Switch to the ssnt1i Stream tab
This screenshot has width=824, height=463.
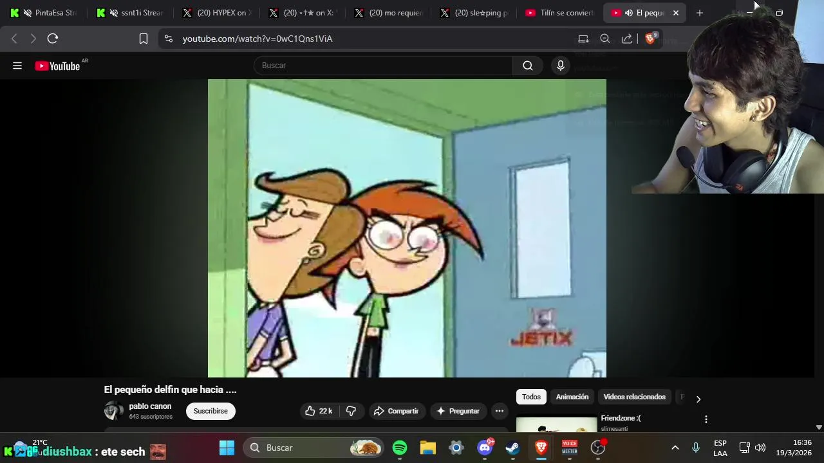(x=130, y=13)
